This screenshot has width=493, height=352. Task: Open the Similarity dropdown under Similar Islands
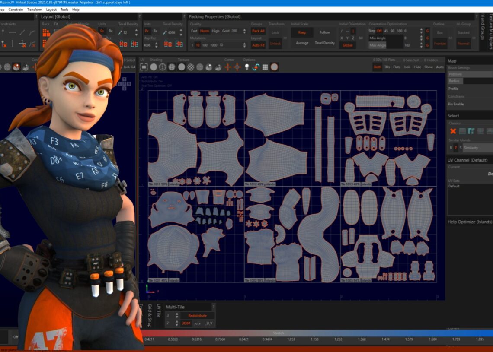(x=477, y=148)
